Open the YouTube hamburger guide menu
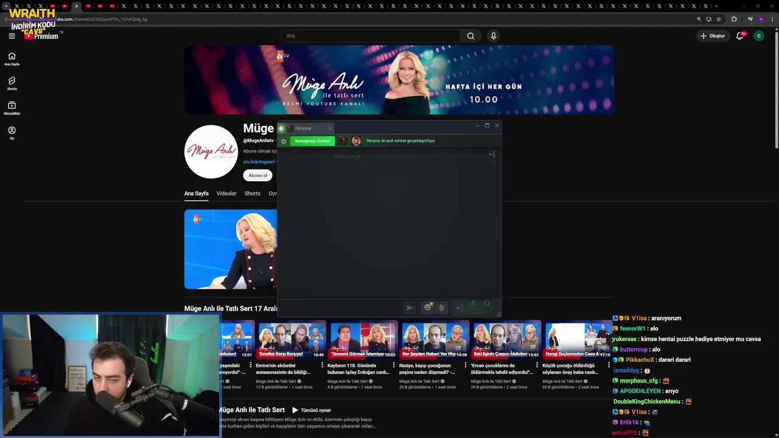The height and width of the screenshot is (438, 779). click(x=12, y=36)
